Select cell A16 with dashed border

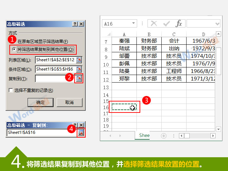tap(124, 107)
